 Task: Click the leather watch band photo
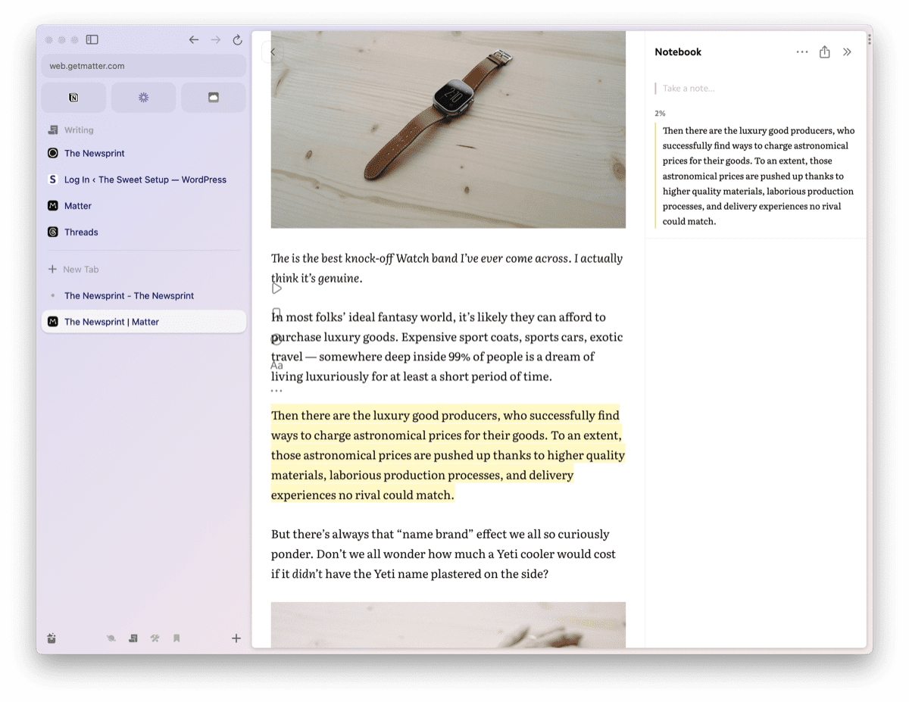[448, 129]
